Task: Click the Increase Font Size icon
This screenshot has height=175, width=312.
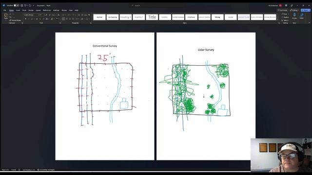Action: [46, 15]
